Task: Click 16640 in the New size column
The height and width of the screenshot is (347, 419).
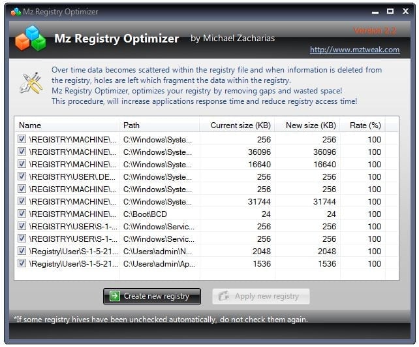Action: point(324,164)
